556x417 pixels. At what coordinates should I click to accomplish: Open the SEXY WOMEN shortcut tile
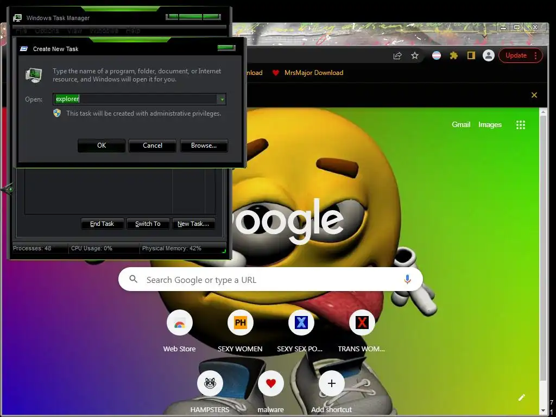pos(240,331)
